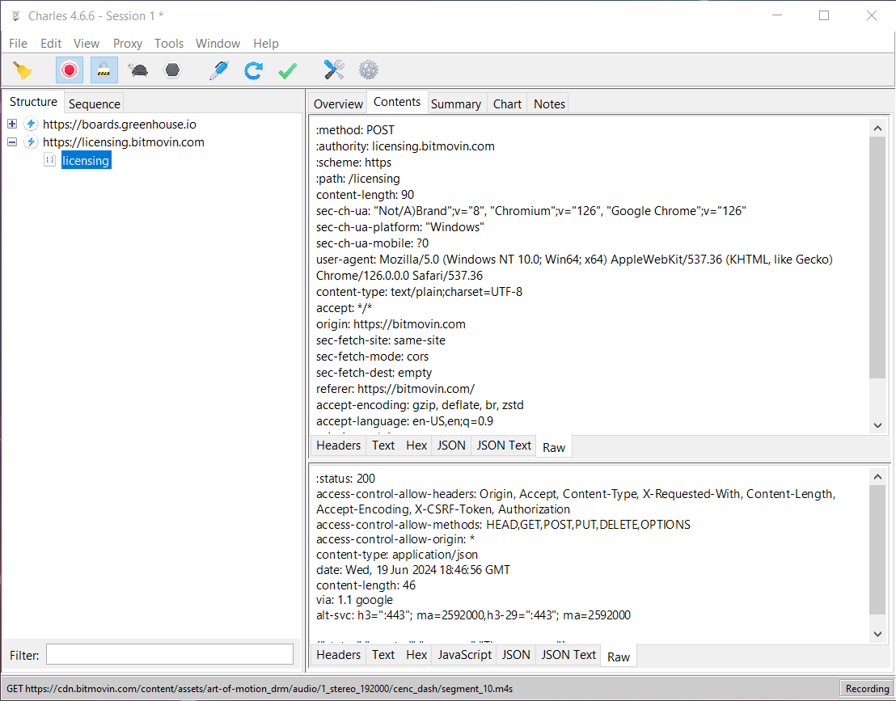This screenshot has width=896, height=701.
Task: Show request Text view
Action: coord(382,445)
